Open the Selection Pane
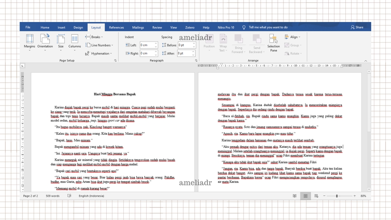Screen dimensions: 391x220 click(x=274, y=43)
